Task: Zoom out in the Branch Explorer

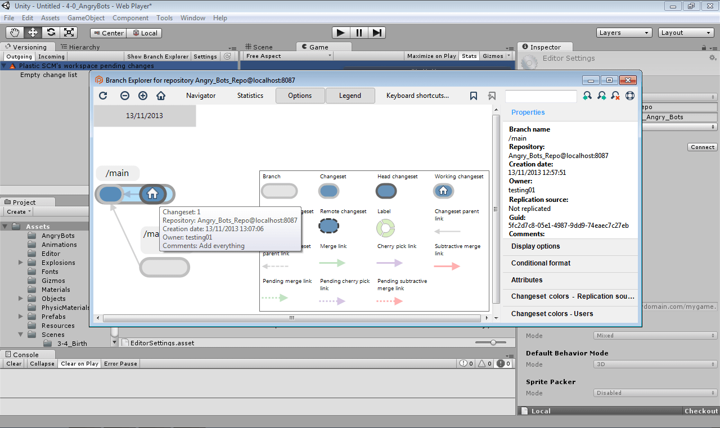Action: click(x=124, y=96)
